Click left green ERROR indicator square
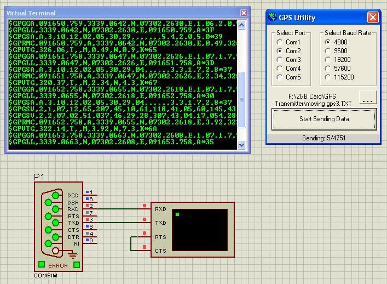 (x=42, y=264)
